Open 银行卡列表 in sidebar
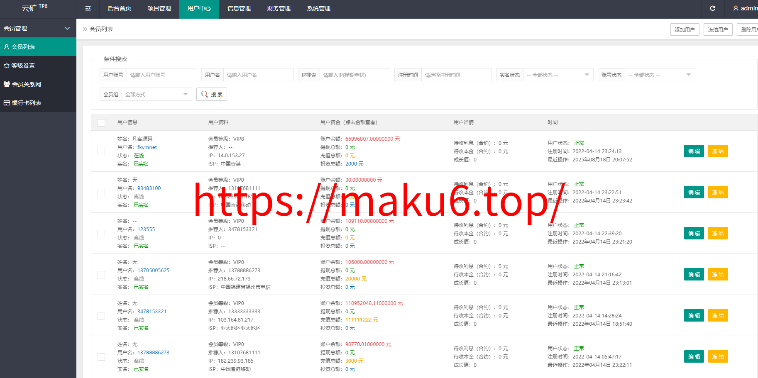758x378 pixels. (38, 103)
